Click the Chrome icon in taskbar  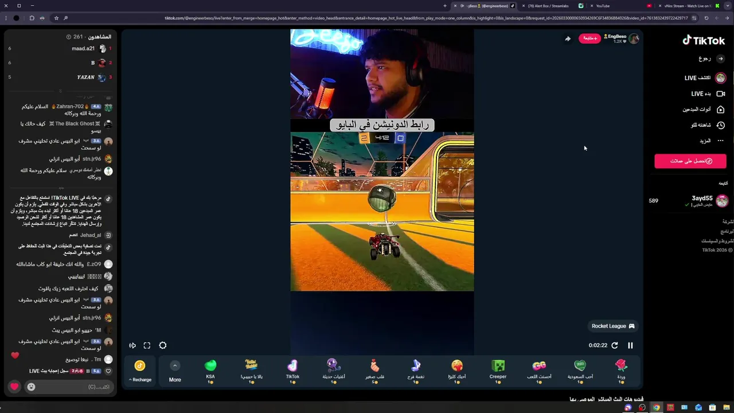click(656, 408)
